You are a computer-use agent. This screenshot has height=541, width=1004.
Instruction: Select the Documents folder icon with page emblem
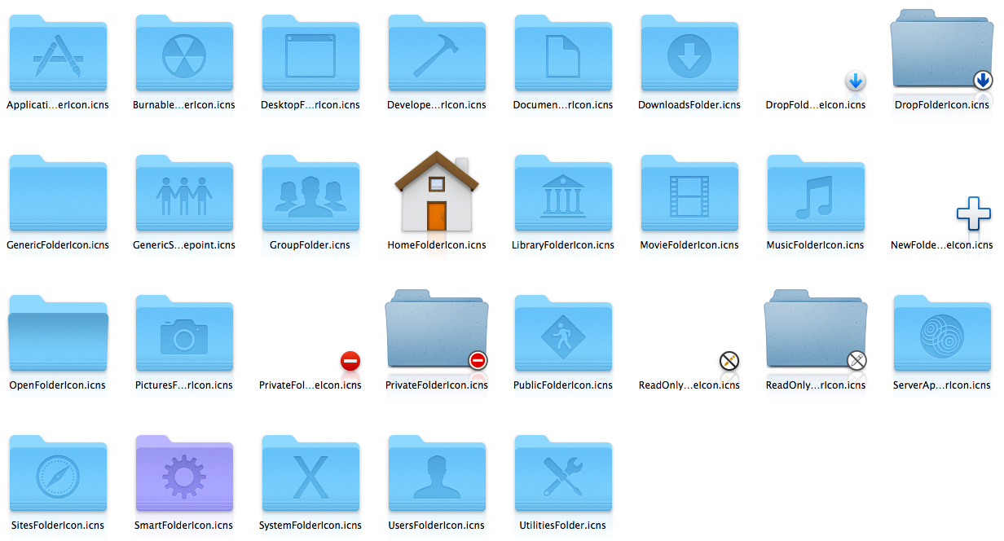click(563, 52)
